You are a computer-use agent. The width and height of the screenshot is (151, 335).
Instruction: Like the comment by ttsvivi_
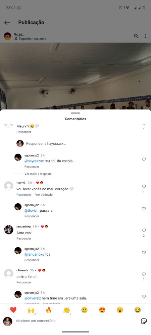(144, 187)
